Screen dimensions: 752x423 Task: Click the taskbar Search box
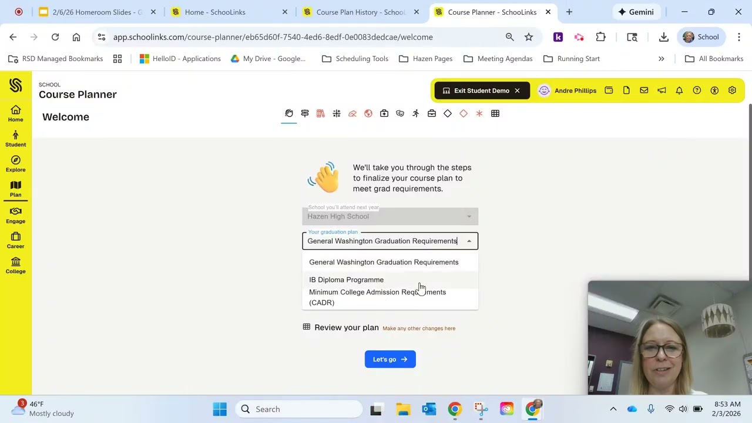coord(300,409)
